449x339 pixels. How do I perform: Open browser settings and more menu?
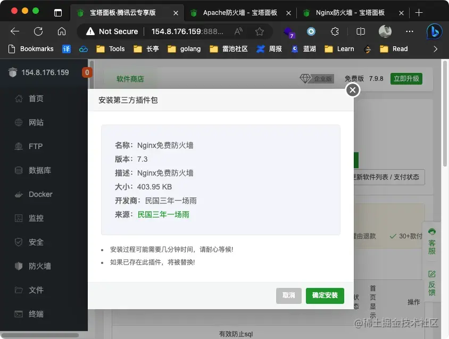coord(410,31)
